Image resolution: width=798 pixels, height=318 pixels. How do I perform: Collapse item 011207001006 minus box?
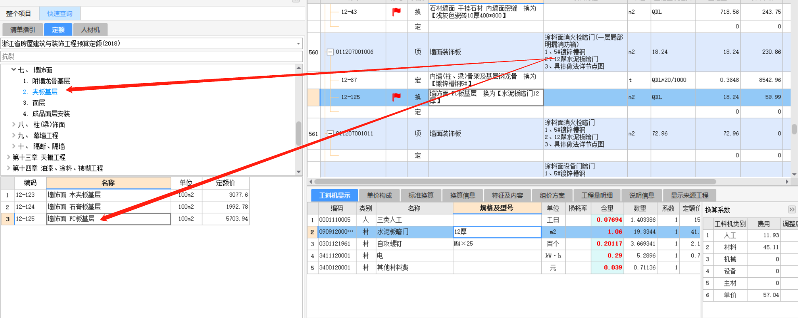[330, 52]
